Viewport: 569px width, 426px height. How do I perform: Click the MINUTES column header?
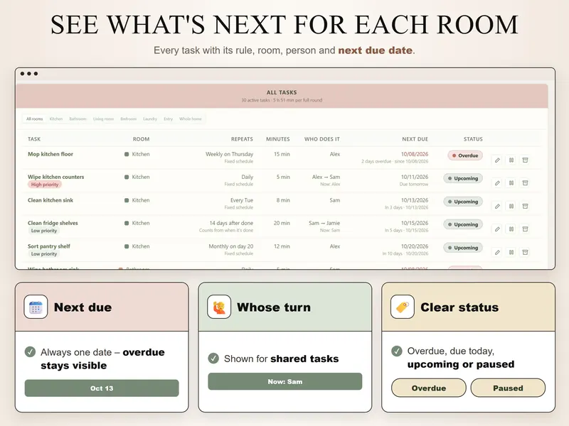(278, 139)
